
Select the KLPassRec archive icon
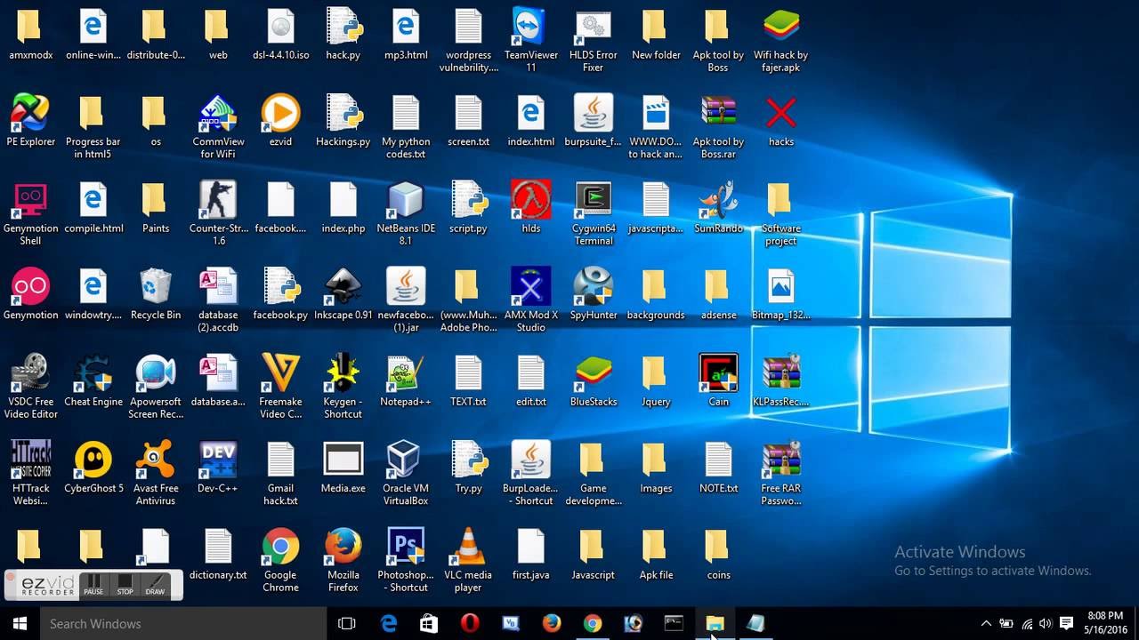point(780,380)
